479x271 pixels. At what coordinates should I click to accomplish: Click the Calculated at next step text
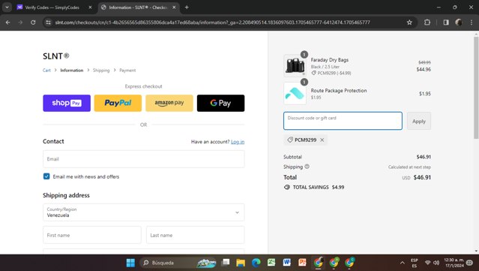409,167
